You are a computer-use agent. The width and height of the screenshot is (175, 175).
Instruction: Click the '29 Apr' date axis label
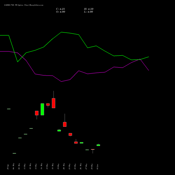(8, 167)
